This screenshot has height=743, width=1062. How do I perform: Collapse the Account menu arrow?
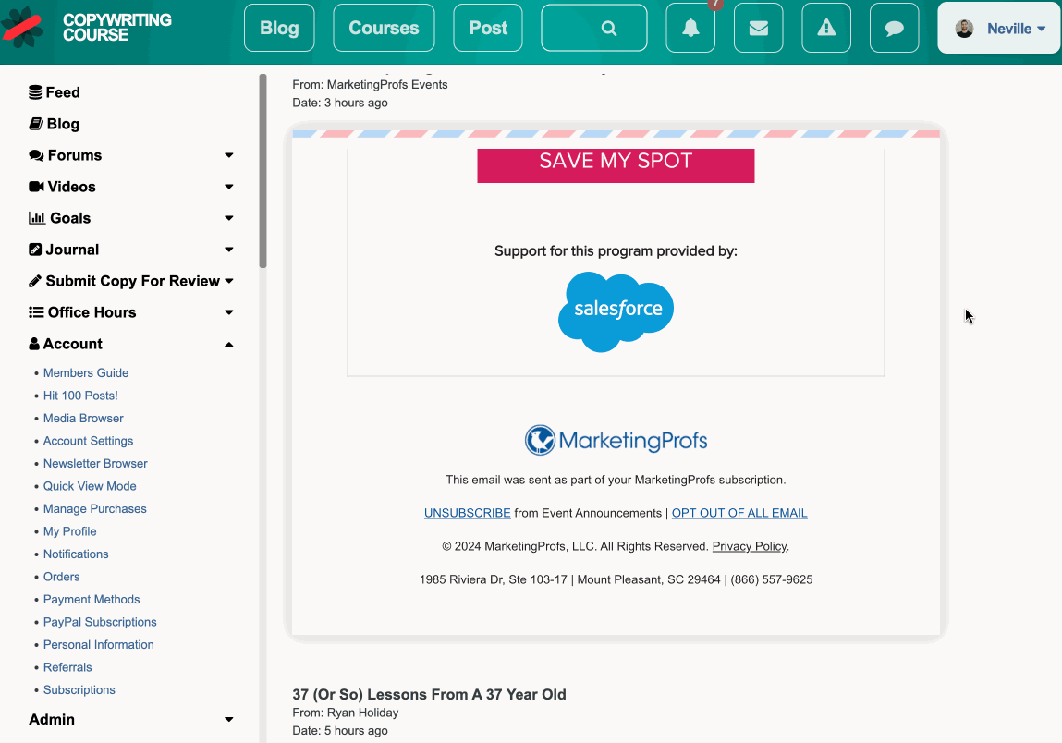(x=229, y=344)
